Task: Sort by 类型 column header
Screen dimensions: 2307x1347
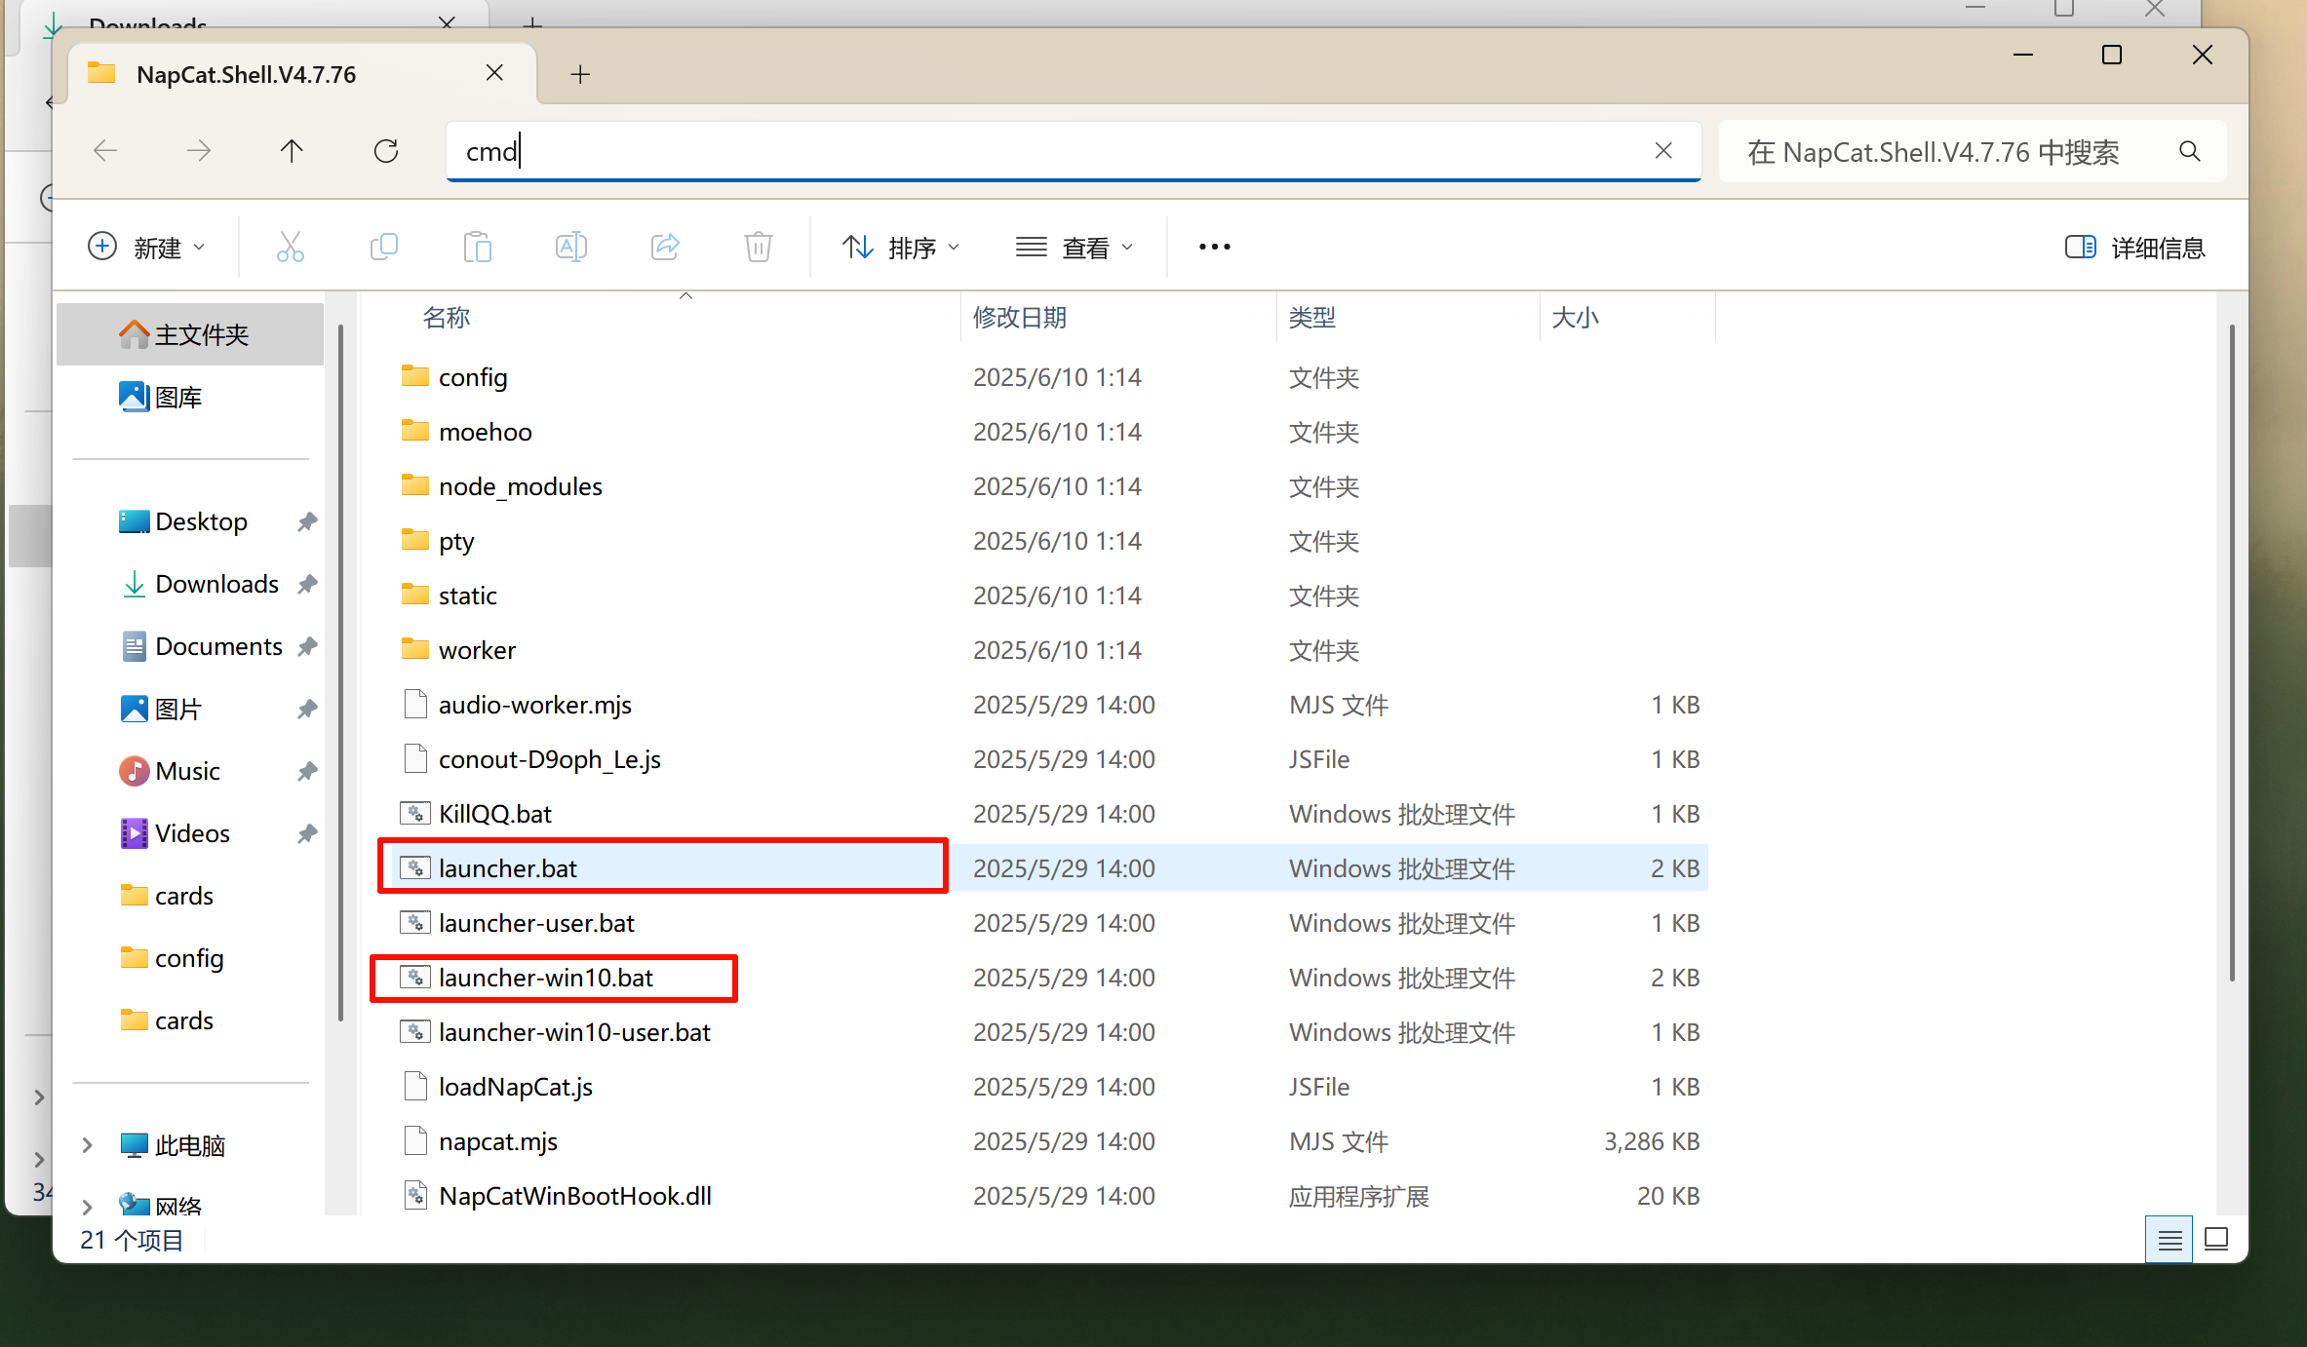Action: [1408, 317]
